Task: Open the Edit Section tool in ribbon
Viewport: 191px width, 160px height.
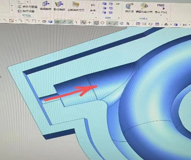Action: [x=46, y=6]
